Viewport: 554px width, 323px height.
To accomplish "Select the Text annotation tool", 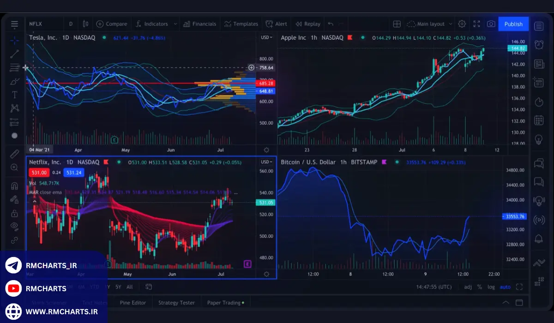I will click(15, 95).
